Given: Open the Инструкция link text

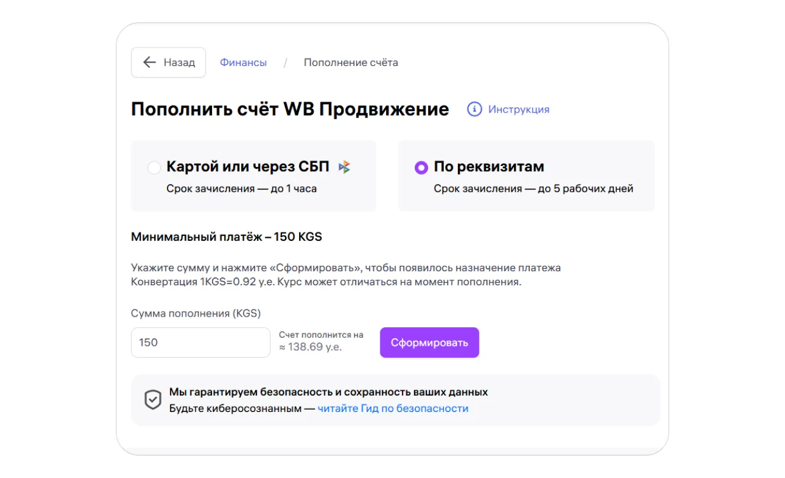Looking at the screenshot, I should [x=519, y=109].
